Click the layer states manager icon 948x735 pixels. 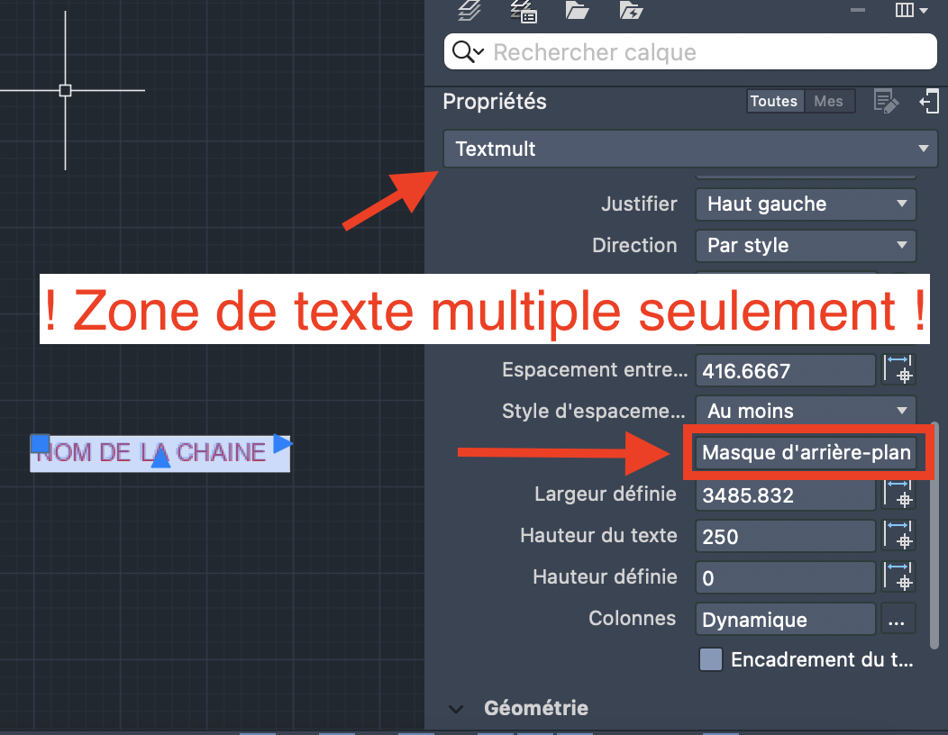click(523, 11)
